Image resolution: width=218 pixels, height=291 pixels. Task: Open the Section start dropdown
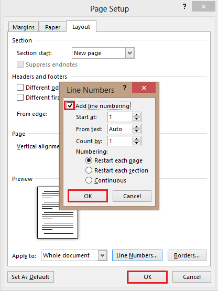click(x=129, y=53)
